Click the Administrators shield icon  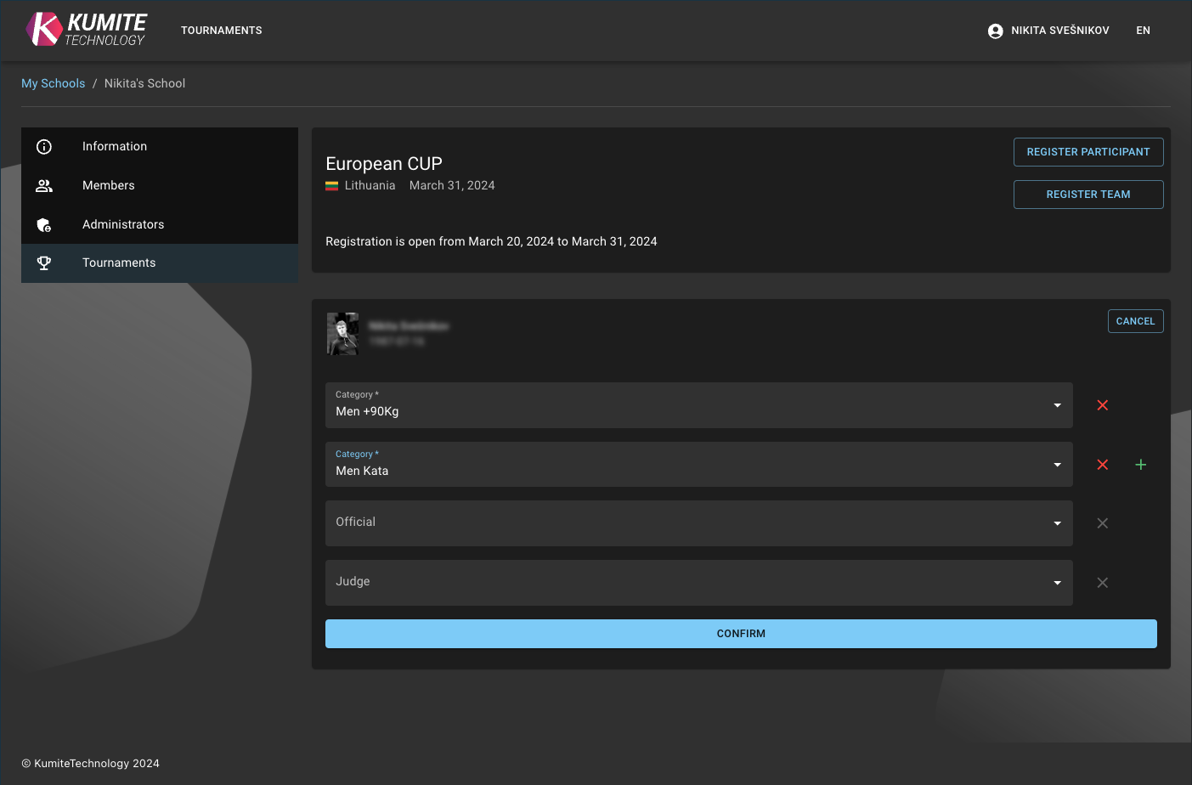(x=44, y=224)
